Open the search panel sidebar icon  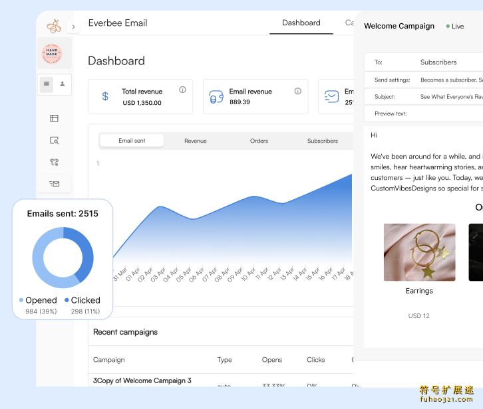(x=54, y=141)
